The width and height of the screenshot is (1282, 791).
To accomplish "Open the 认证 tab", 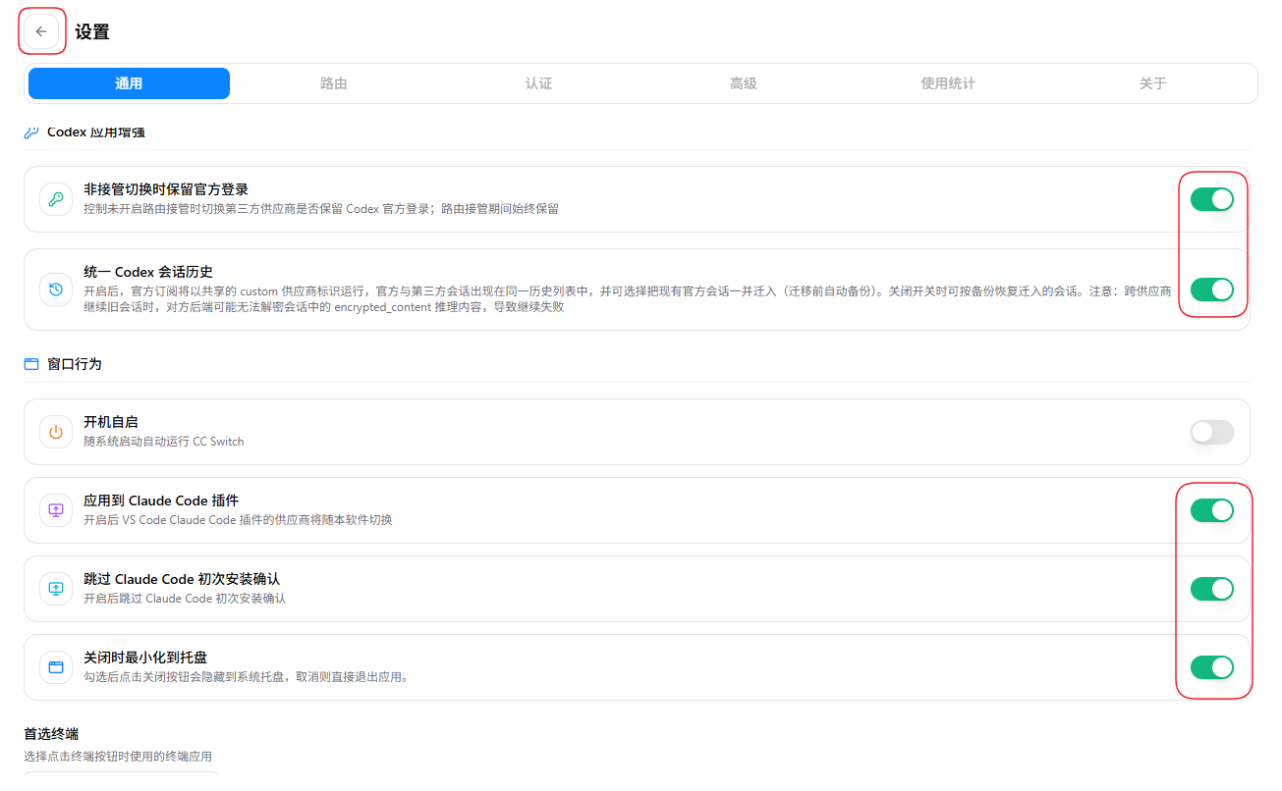I will 538,83.
